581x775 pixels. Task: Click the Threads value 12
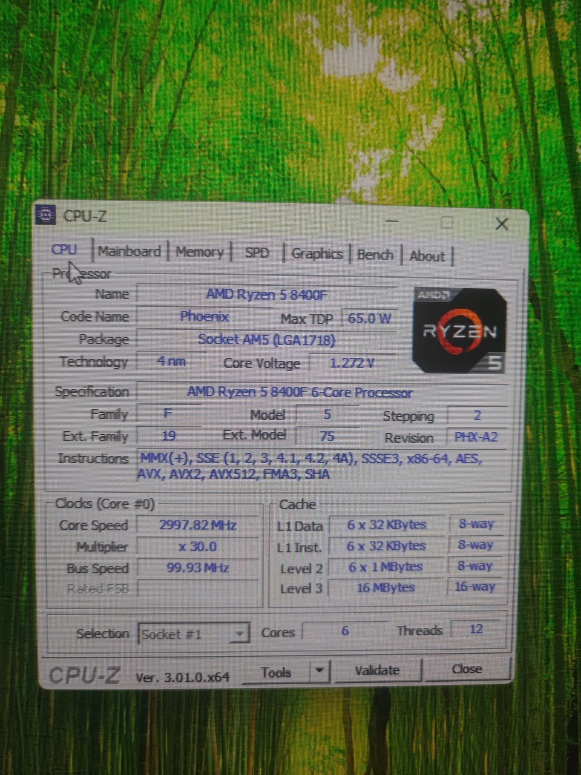click(x=476, y=629)
